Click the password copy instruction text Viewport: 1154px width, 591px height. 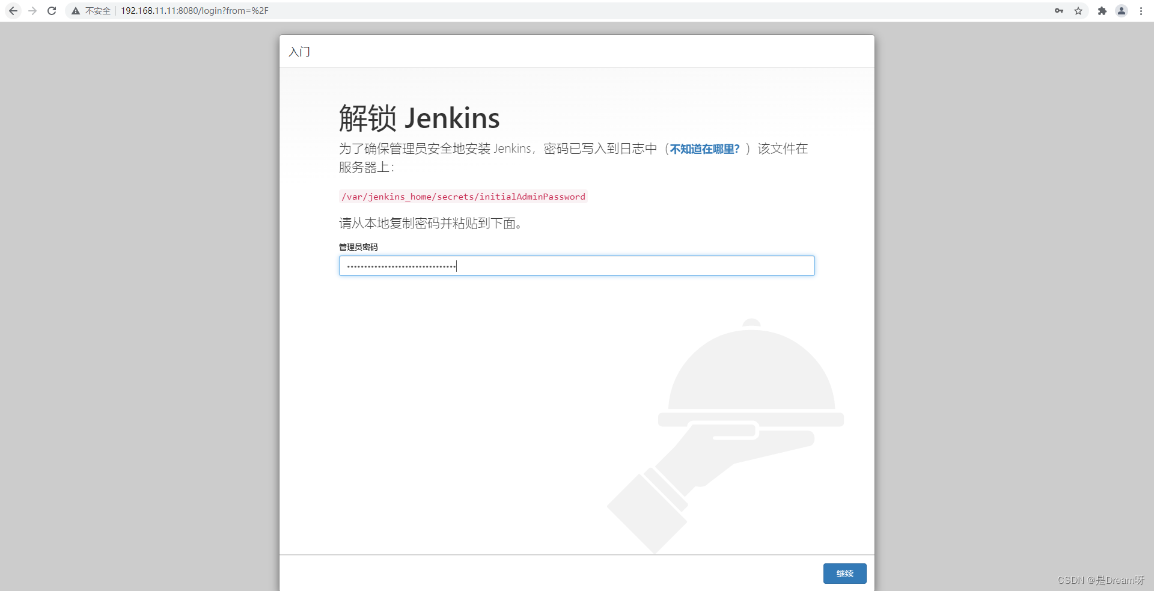(430, 224)
